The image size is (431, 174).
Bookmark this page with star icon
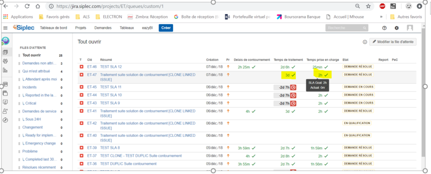368,6
